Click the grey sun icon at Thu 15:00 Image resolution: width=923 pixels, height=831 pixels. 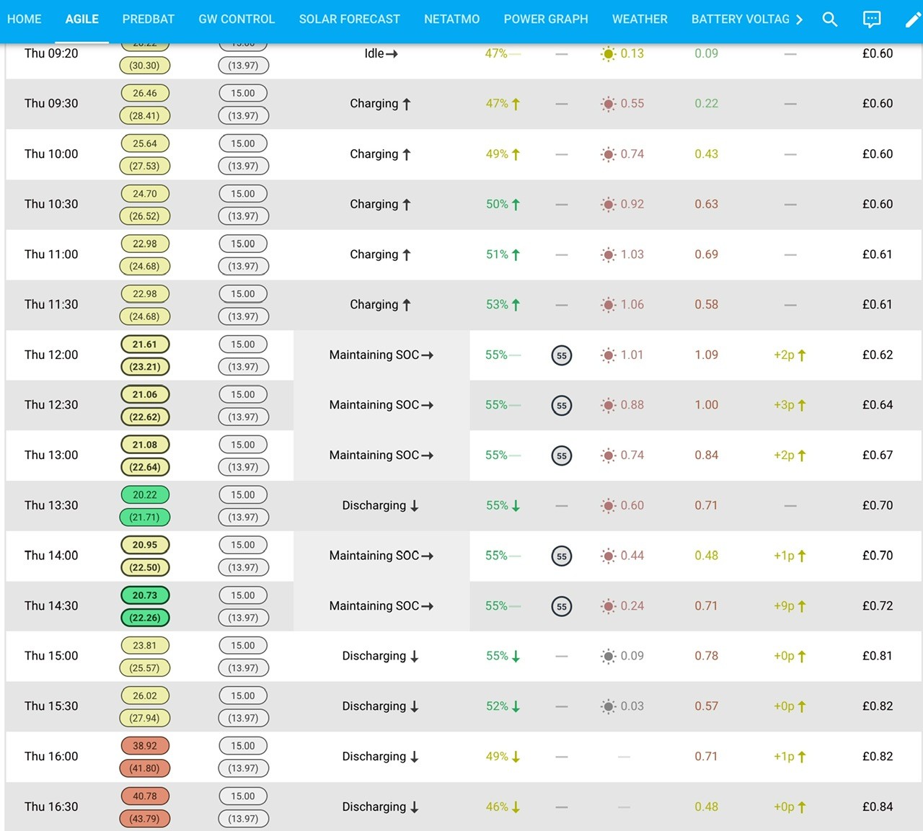point(609,657)
